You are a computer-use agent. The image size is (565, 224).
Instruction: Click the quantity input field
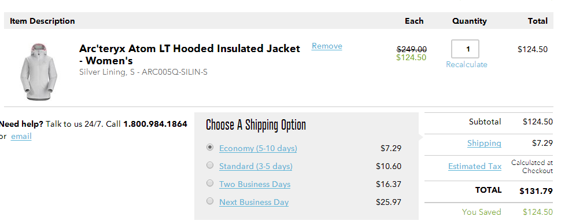coord(465,49)
